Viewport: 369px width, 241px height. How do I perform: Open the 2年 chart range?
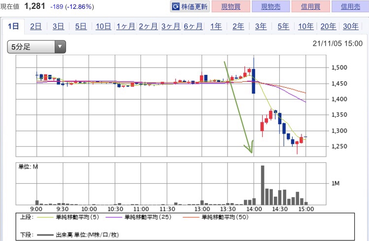click(x=238, y=26)
